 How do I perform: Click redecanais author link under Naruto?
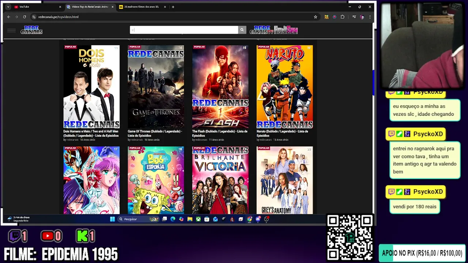point(265,140)
